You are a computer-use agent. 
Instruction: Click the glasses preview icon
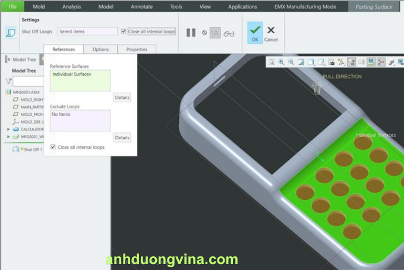(x=229, y=33)
